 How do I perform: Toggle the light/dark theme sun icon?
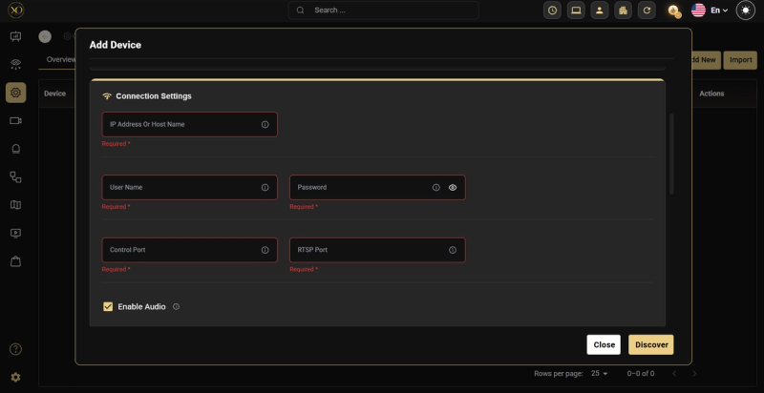746,10
